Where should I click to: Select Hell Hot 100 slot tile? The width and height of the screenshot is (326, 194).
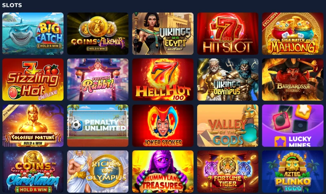coord(163,80)
